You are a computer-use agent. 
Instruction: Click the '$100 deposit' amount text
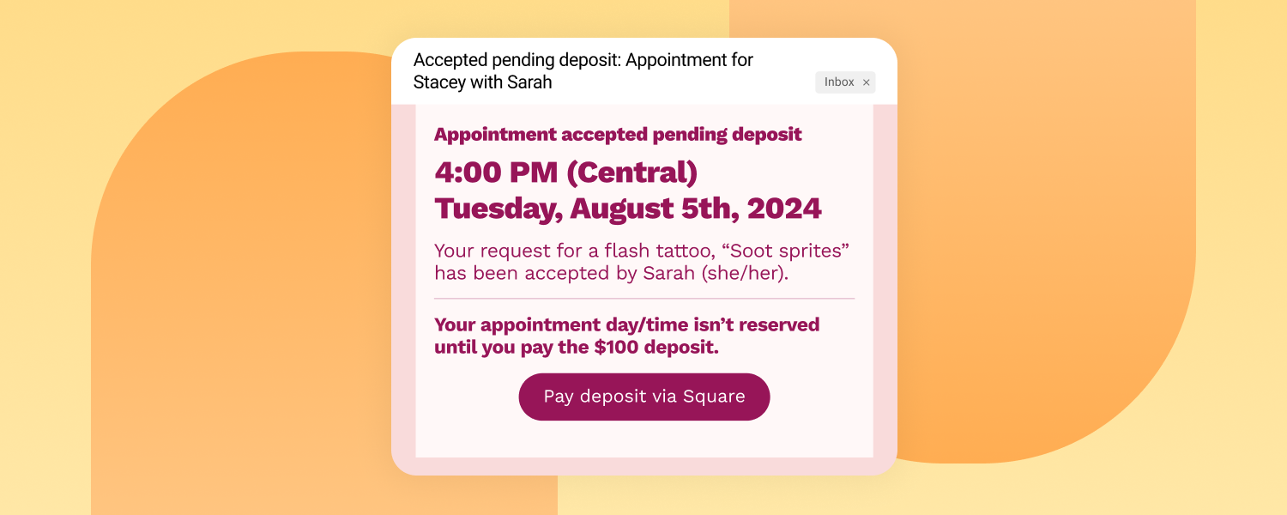tap(656, 348)
